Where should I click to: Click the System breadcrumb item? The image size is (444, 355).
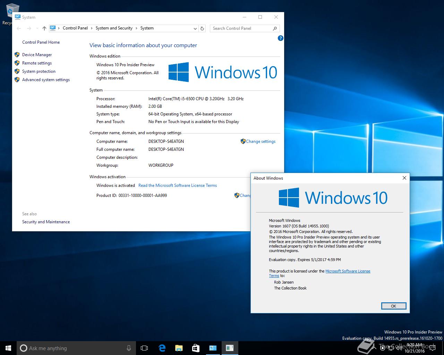(147, 28)
